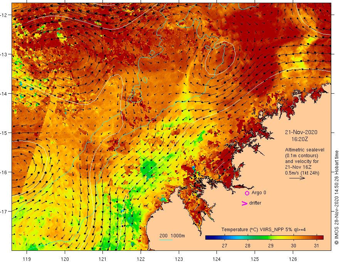339x262 pixels.
Task: Click the magenta Argo circle legend marker
Action: (x=247, y=193)
